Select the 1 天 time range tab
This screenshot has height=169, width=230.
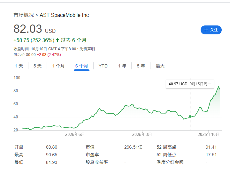tap(19, 66)
